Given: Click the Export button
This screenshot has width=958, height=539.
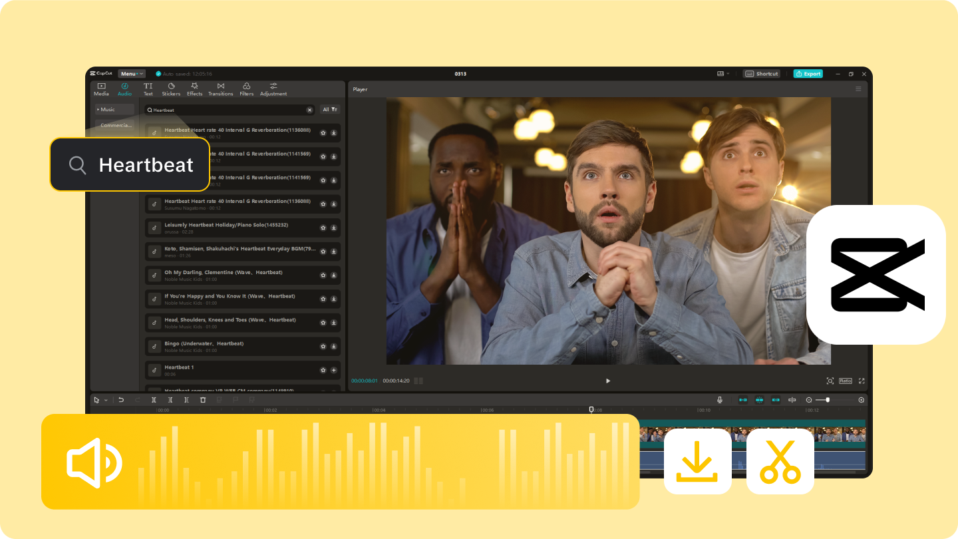Looking at the screenshot, I should [x=808, y=73].
